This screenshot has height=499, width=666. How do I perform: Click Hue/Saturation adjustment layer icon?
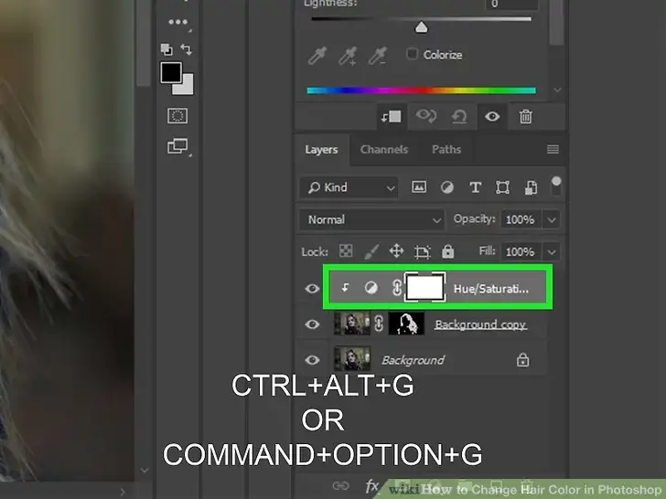(x=371, y=288)
